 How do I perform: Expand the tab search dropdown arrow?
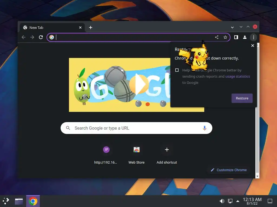(x=232, y=27)
